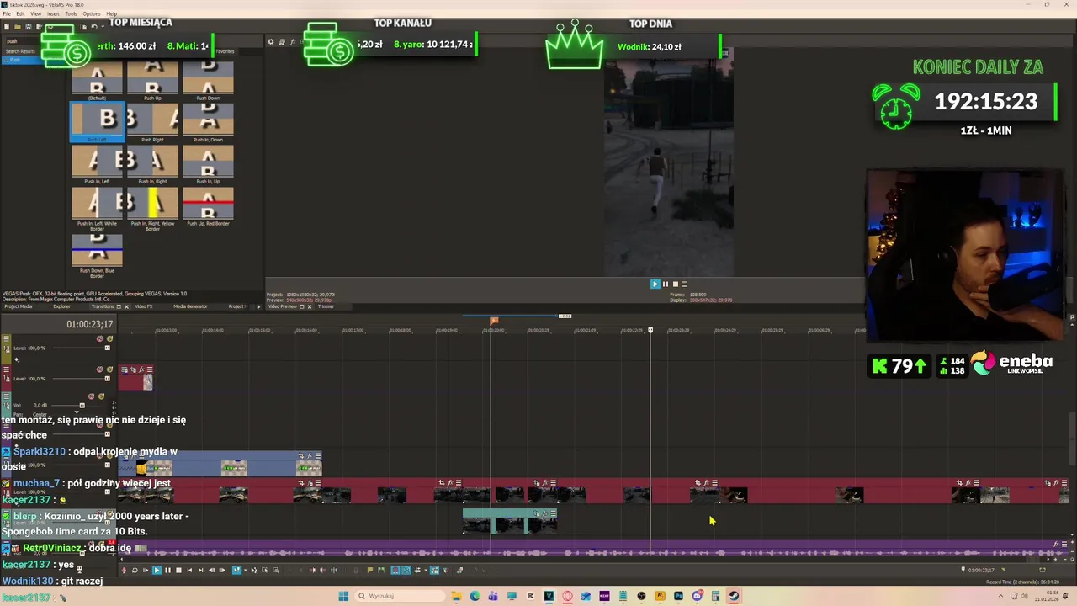Open the Pan/Crop icon on small maroon clip
This screenshot has width=1077, height=606.
(133, 369)
